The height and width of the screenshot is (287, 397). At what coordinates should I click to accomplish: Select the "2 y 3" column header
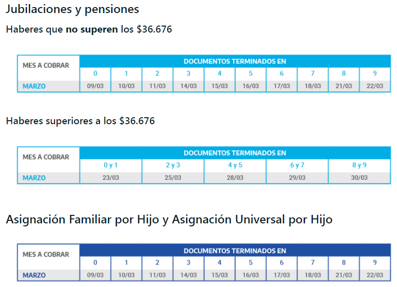(x=172, y=165)
